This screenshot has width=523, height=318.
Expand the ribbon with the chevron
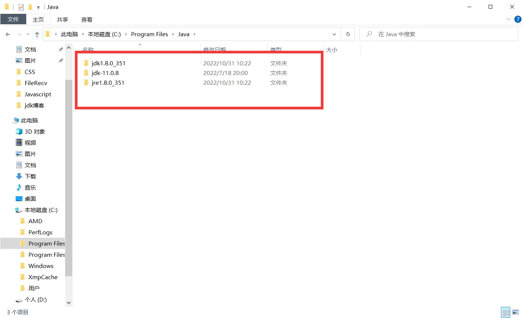click(x=508, y=19)
